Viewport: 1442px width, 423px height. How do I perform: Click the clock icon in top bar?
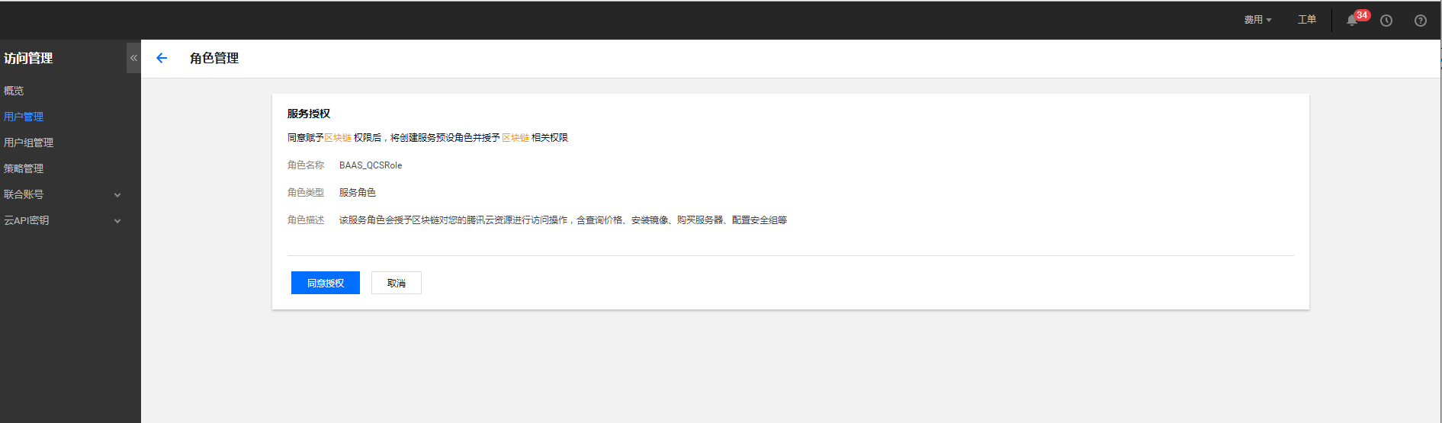pos(1386,21)
